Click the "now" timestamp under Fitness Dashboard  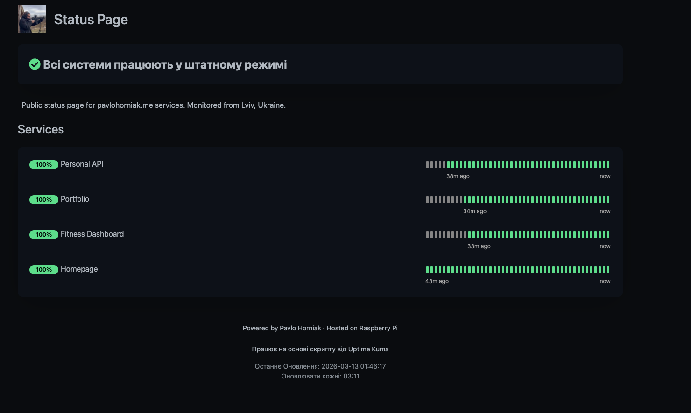605,246
